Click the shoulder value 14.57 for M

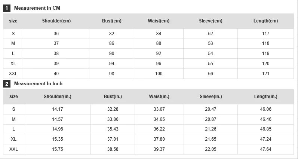[x=58, y=119]
